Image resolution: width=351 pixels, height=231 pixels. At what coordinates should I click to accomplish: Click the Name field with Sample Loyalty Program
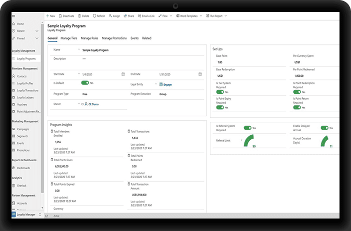point(102,50)
